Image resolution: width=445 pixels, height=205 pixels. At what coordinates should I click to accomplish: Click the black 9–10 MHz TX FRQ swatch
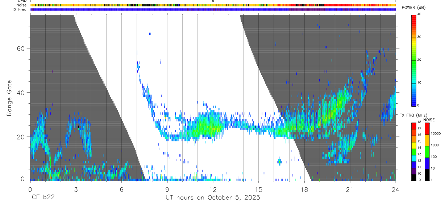(413, 178)
